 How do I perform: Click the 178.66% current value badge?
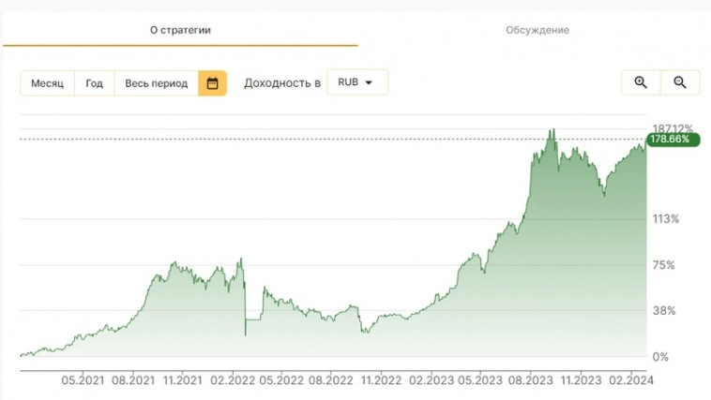673,139
